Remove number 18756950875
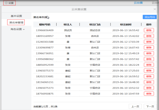 [x=149, y=93]
